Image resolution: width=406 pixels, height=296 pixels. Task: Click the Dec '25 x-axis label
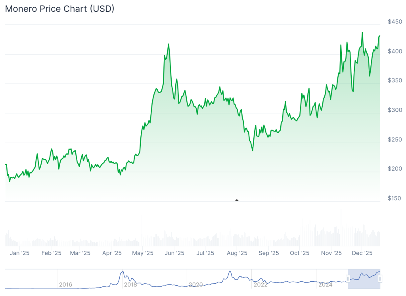(x=362, y=253)
